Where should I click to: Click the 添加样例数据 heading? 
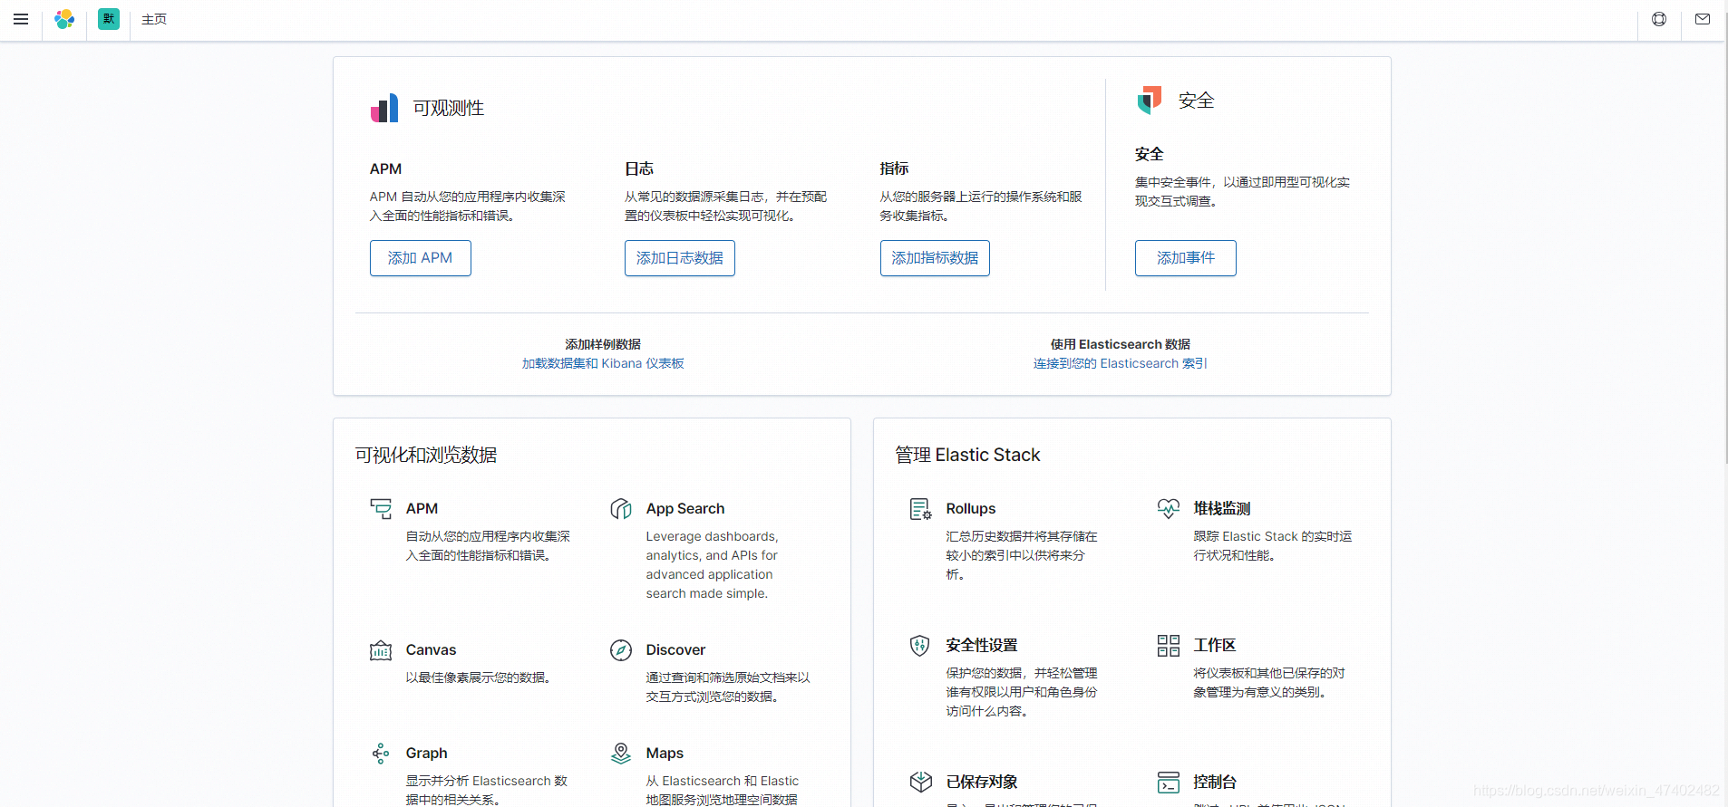click(x=603, y=344)
